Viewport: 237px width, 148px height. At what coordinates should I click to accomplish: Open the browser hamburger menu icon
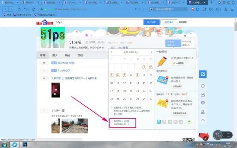click(232, 9)
